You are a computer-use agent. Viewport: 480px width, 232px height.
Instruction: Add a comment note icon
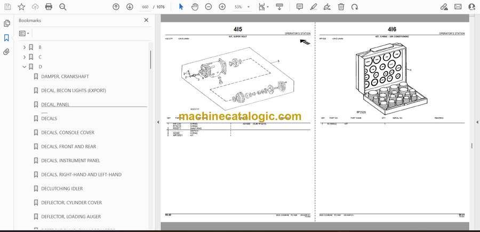300,7
